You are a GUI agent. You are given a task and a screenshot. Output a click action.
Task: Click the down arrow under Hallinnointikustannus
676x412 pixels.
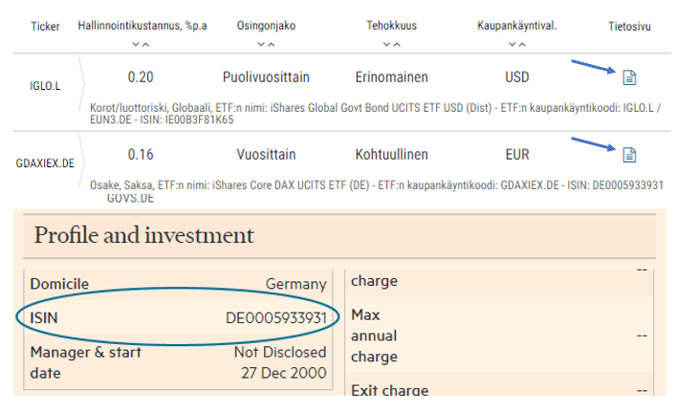point(136,44)
